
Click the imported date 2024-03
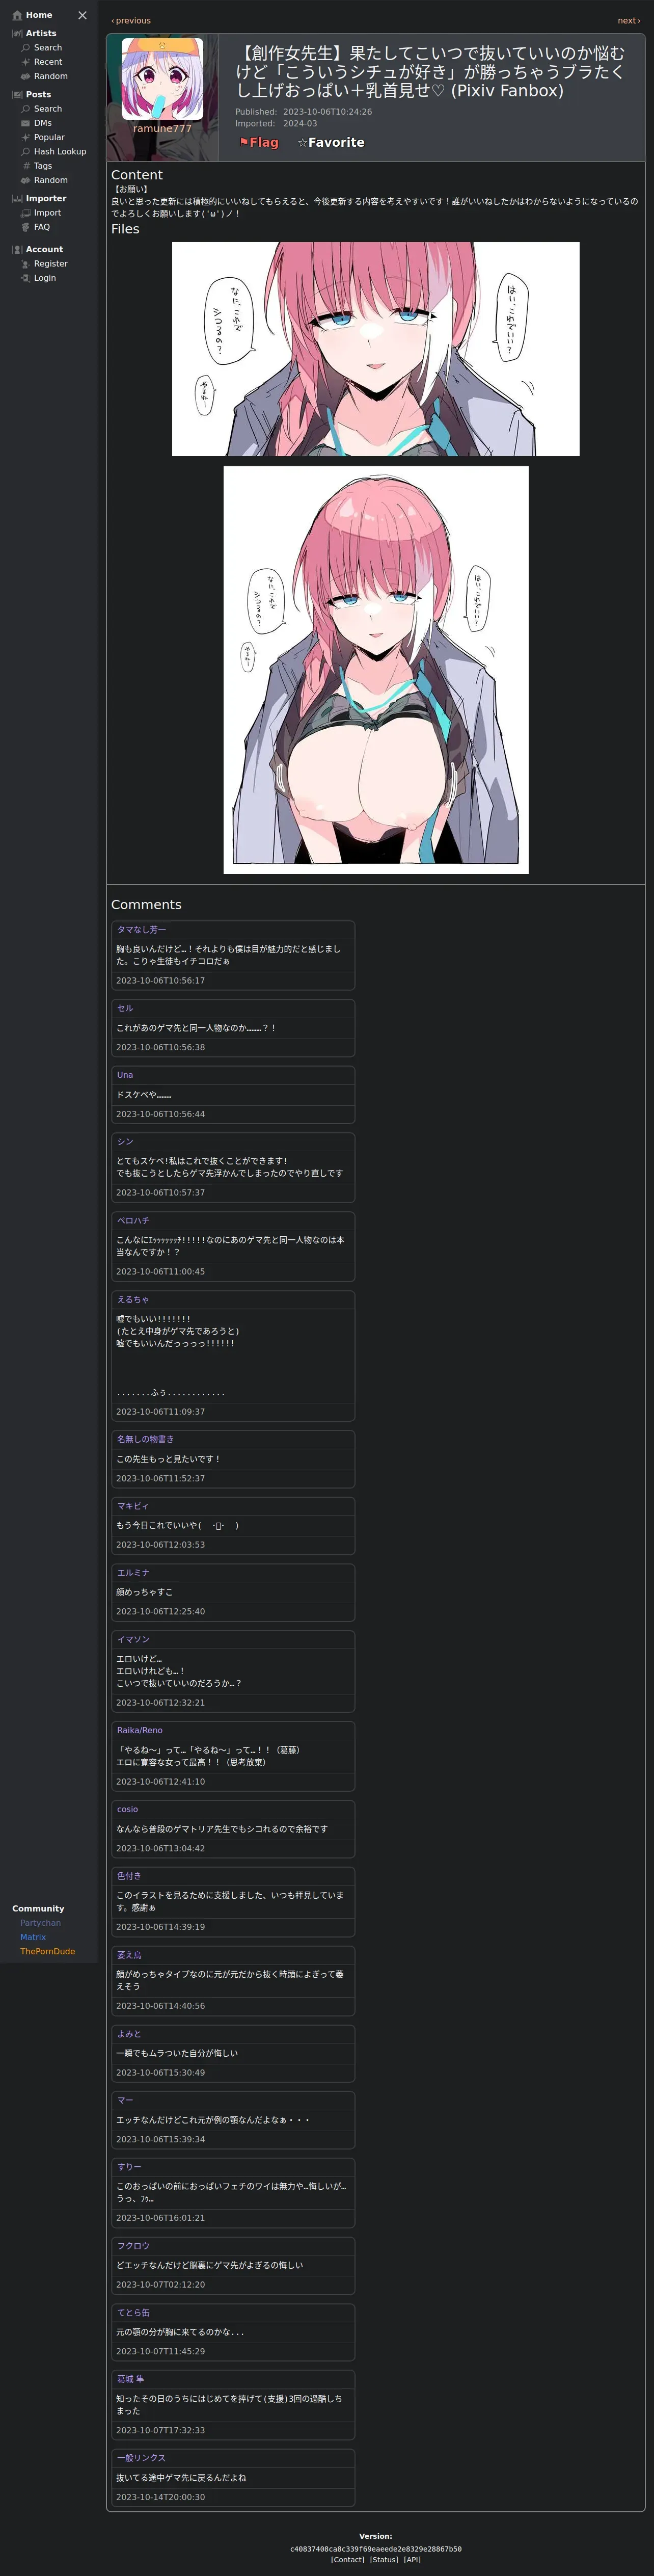pyautogui.click(x=300, y=124)
